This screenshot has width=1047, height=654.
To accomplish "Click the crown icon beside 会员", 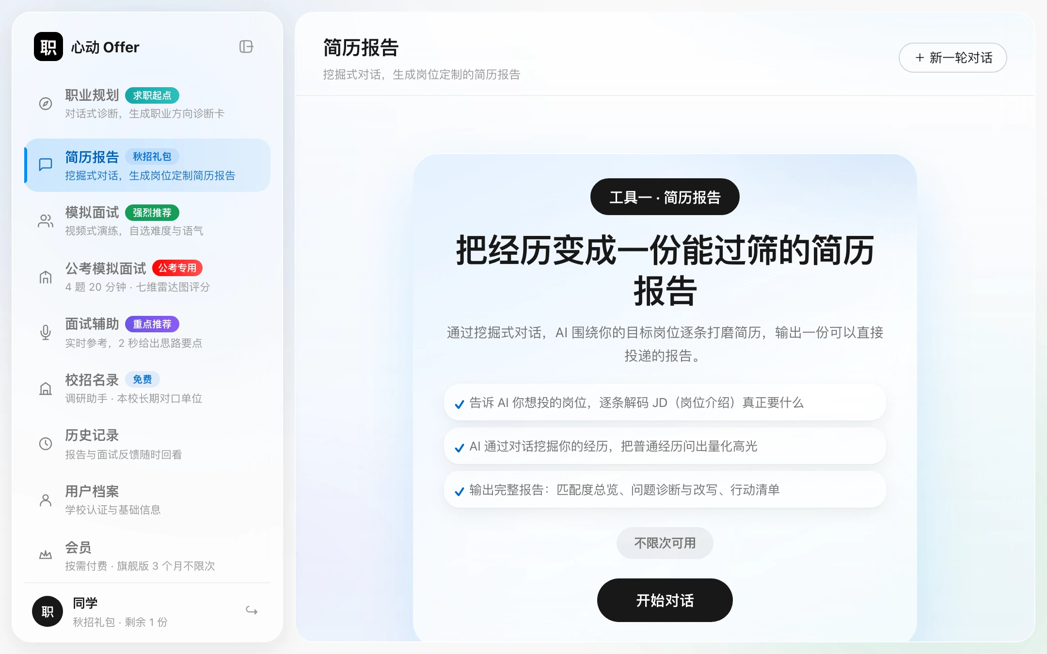I will (46, 555).
